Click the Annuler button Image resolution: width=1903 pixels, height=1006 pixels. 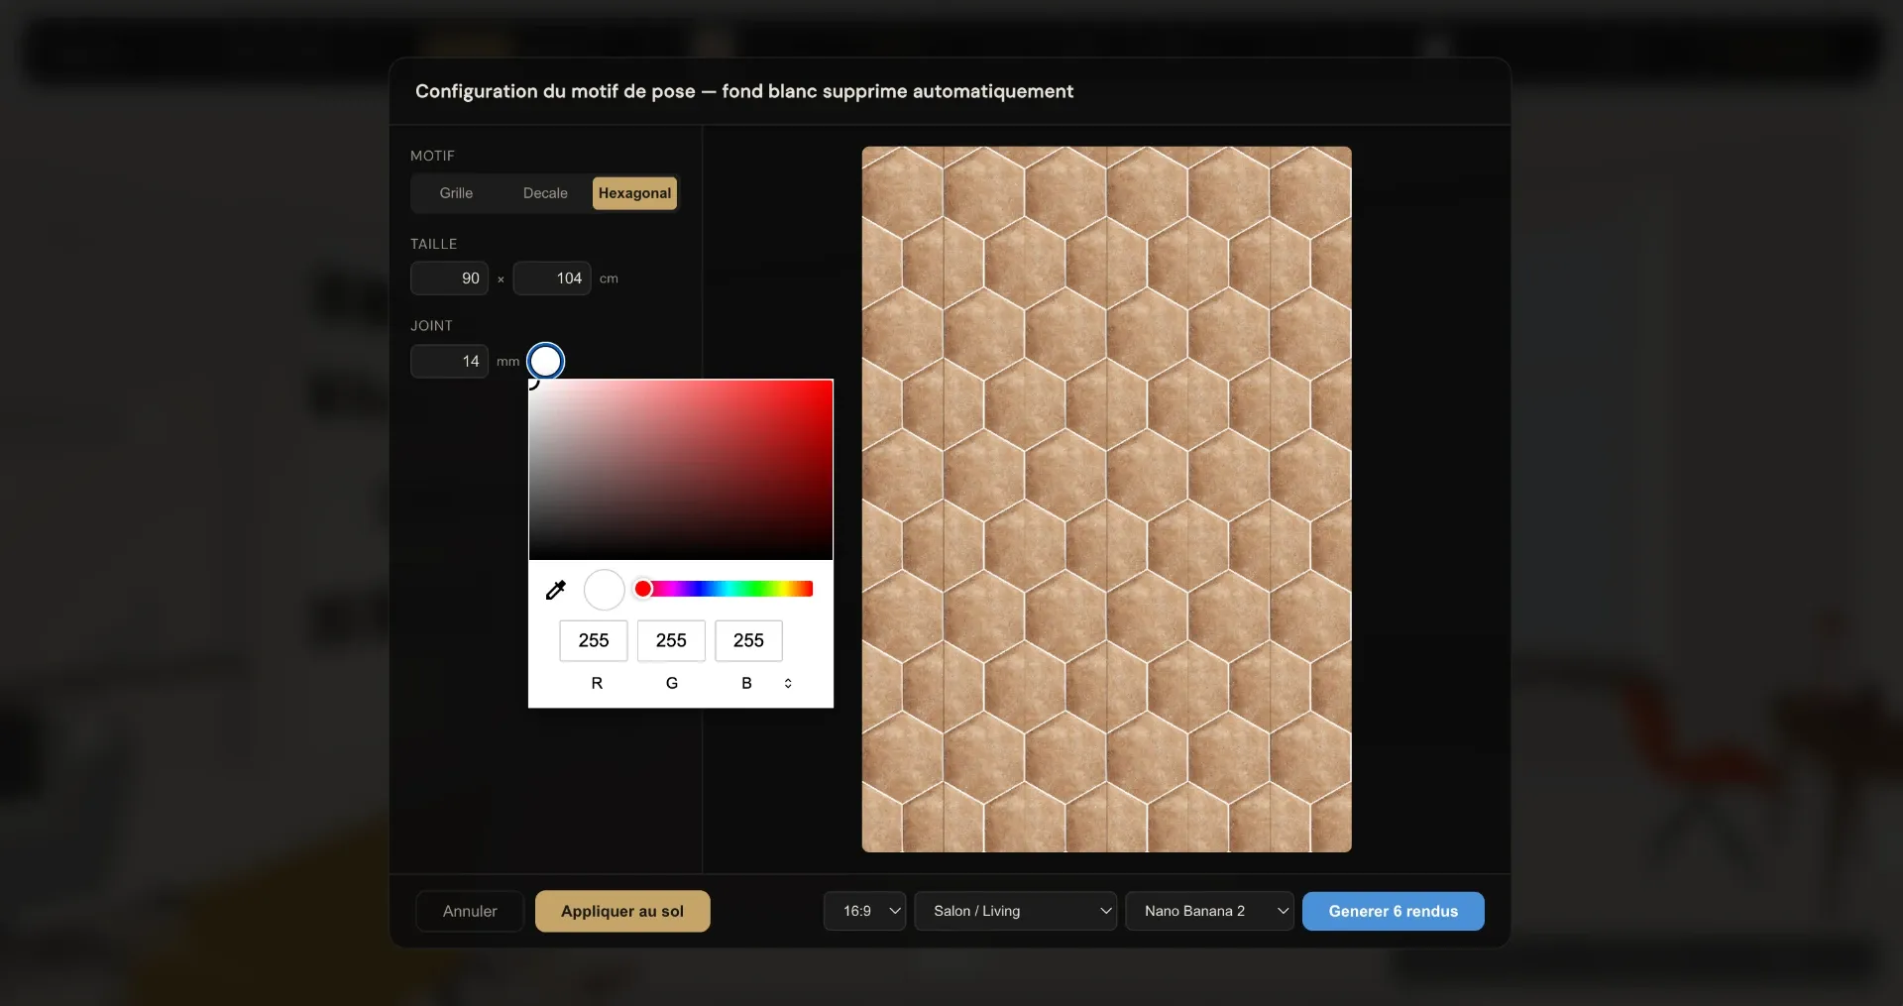pos(470,911)
